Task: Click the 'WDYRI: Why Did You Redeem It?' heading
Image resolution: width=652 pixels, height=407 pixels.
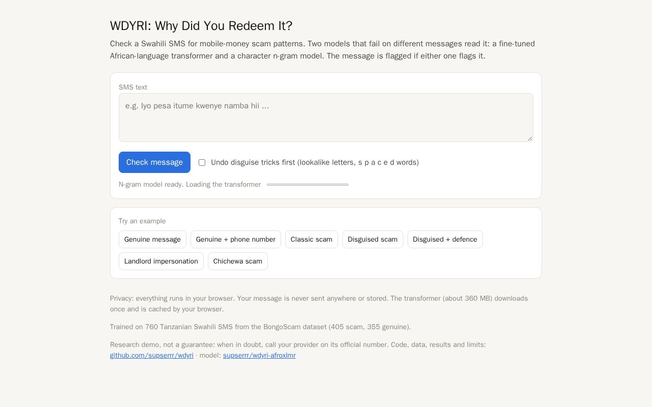Action: [x=201, y=26]
